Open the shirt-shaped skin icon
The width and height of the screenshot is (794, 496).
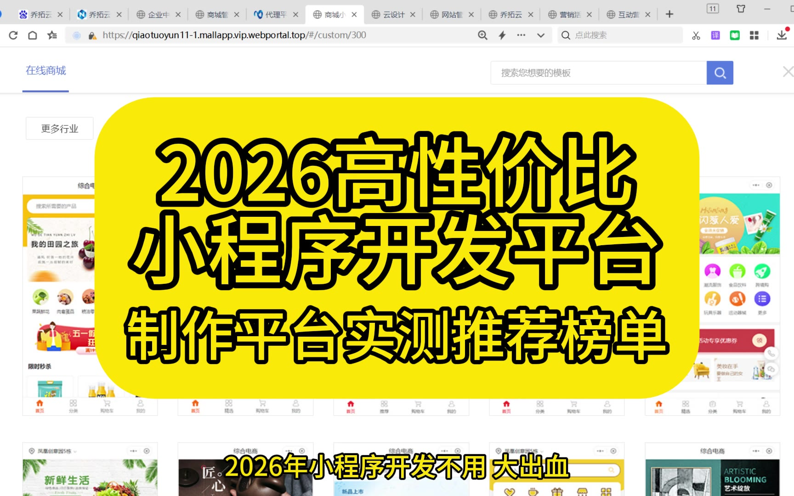pos(741,9)
